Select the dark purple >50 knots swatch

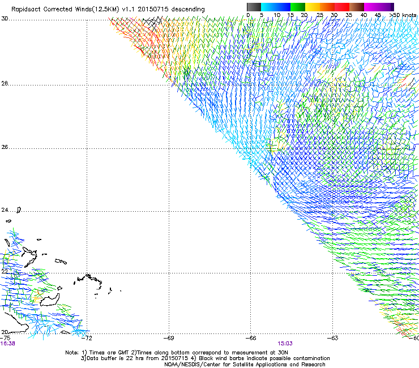coord(392,7)
